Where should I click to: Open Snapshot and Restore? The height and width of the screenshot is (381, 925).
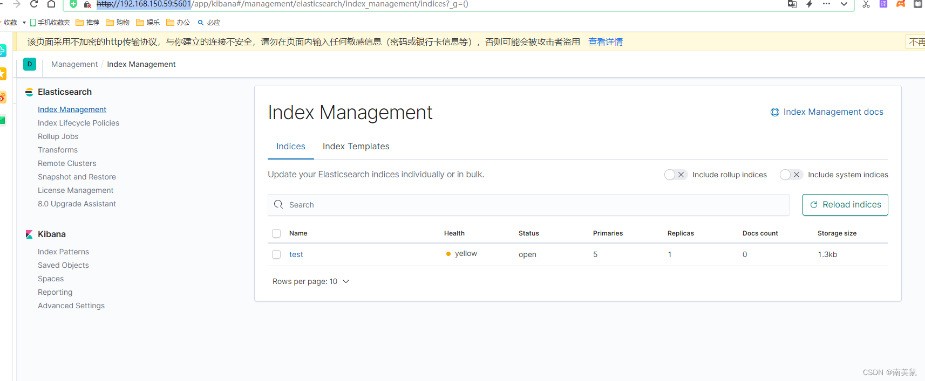[x=77, y=177]
